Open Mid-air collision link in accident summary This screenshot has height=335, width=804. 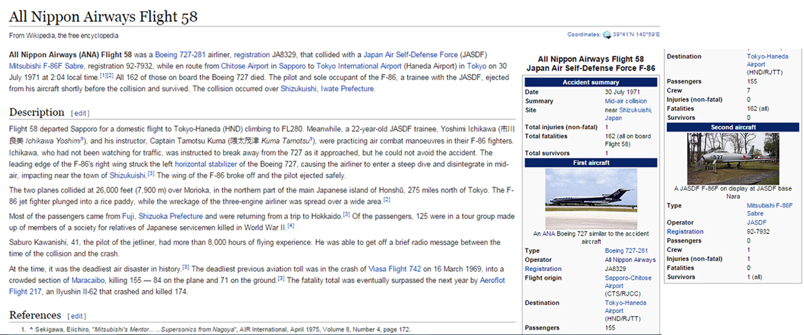(x=625, y=101)
